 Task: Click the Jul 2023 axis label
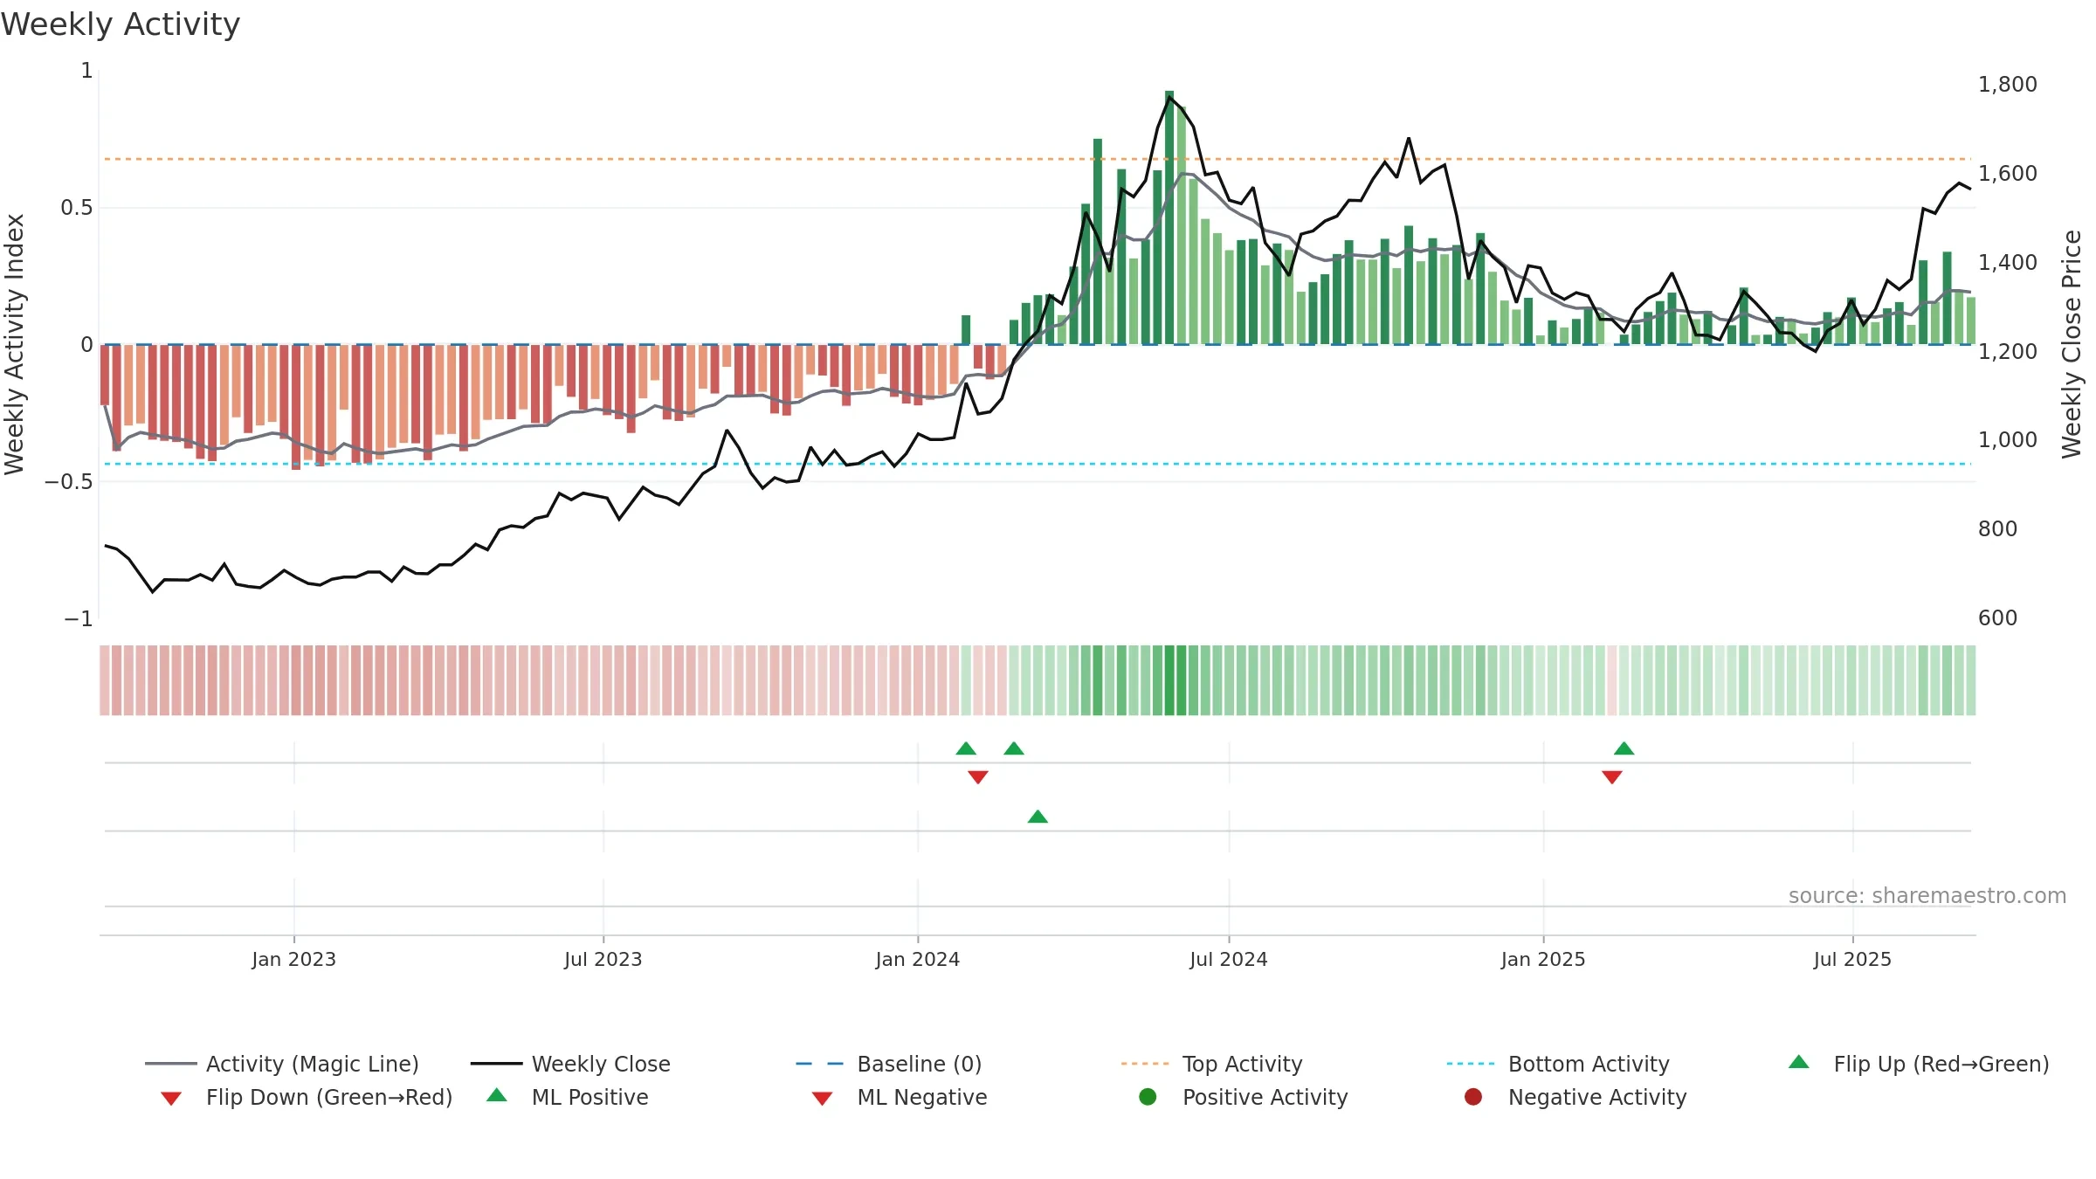coord(603,960)
